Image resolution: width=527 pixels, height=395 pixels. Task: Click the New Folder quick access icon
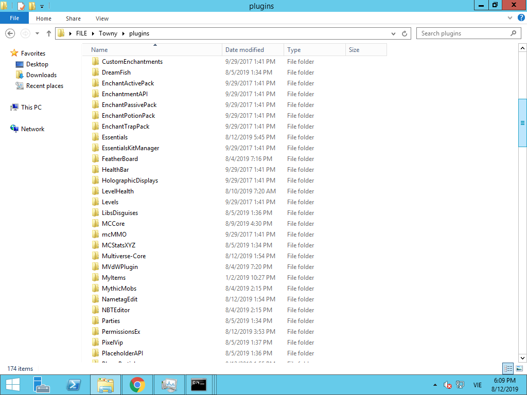coord(32,6)
